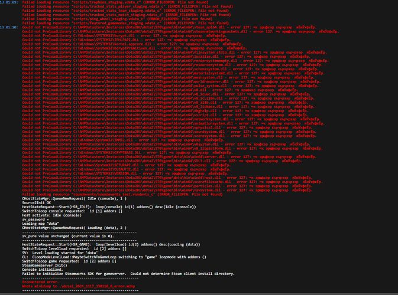Click 'Failed to initialize Steamworks SDK' line

[128, 274]
